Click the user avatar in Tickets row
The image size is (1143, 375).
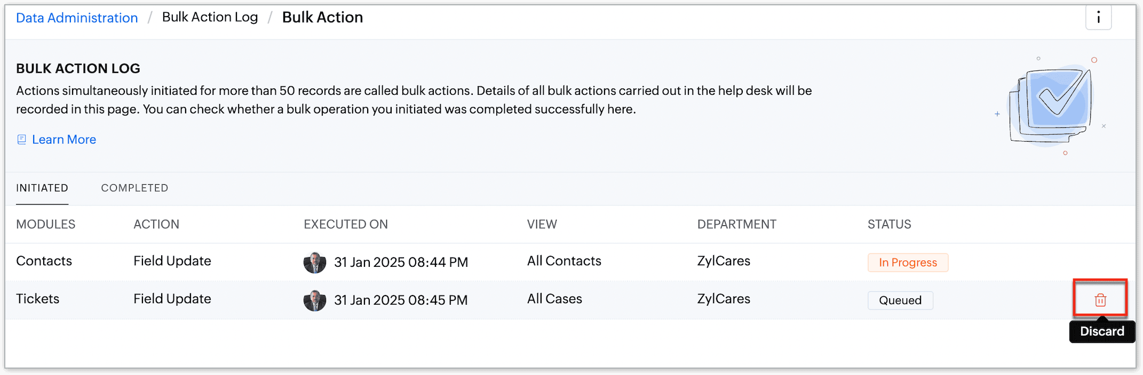click(x=315, y=300)
